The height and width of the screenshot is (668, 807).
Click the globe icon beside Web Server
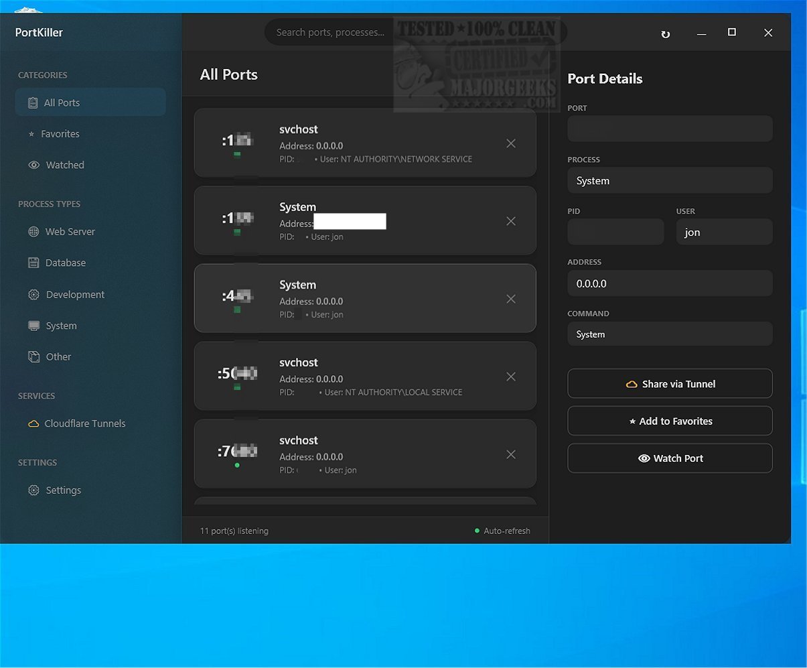point(33,232)
